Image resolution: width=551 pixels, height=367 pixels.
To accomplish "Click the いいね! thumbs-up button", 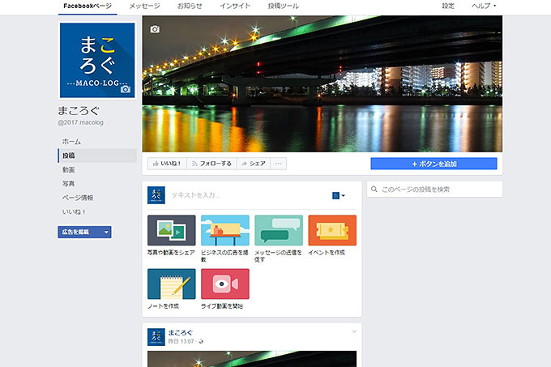I will [167, 164].
